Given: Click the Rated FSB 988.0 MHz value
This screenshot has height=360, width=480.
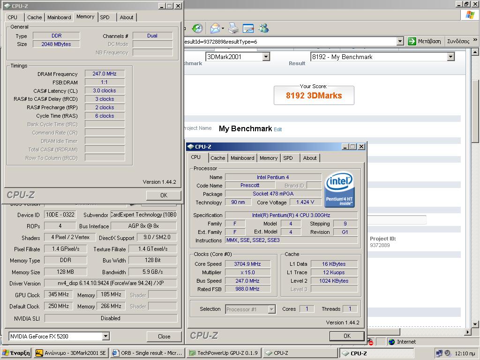Looking at the screenshot, I should click(247, 289).
